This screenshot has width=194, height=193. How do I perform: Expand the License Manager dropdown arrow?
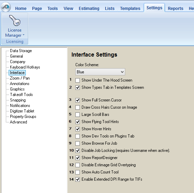[23, 35]
